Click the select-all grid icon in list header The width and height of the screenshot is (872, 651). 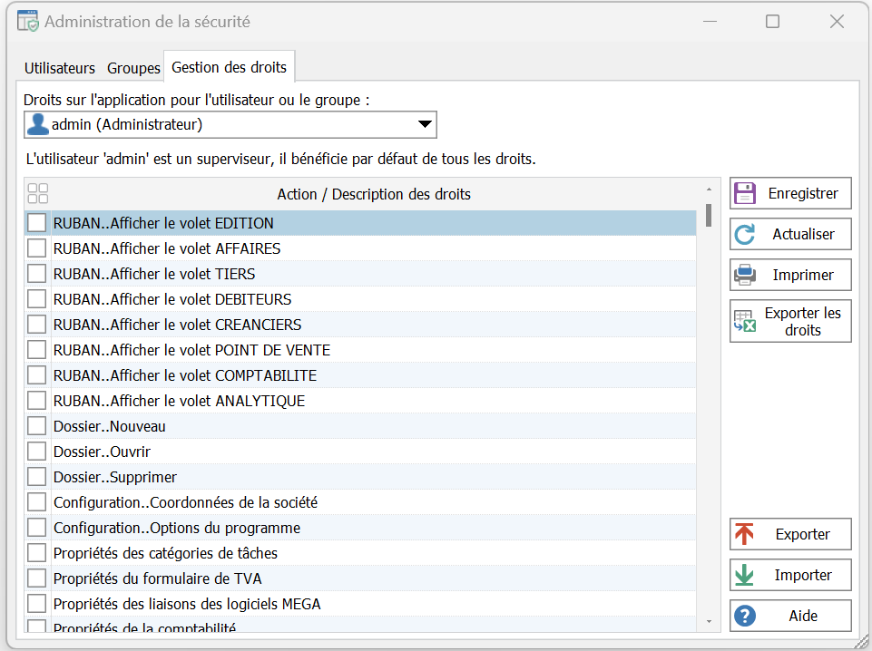(x=38, y=194)
